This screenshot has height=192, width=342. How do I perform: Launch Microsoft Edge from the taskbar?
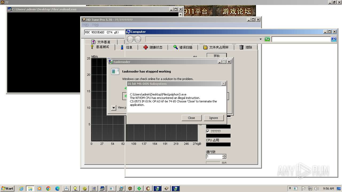57,189
